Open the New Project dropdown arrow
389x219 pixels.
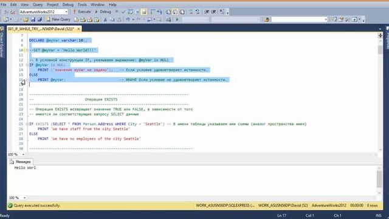coord(11,19)
